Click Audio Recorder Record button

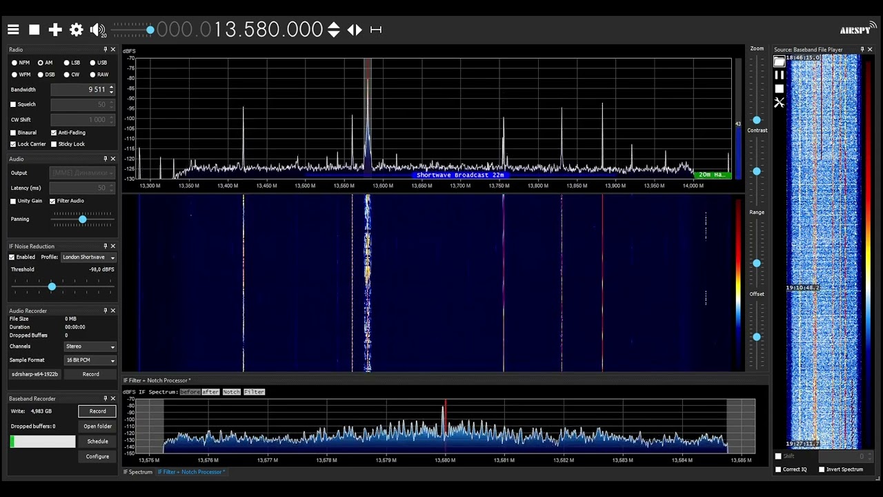pyautogui.click(x=90, y=374)
